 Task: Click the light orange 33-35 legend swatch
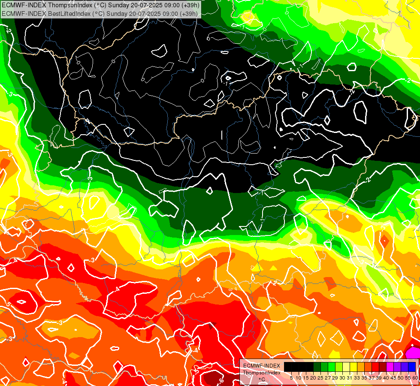point(361,367)
